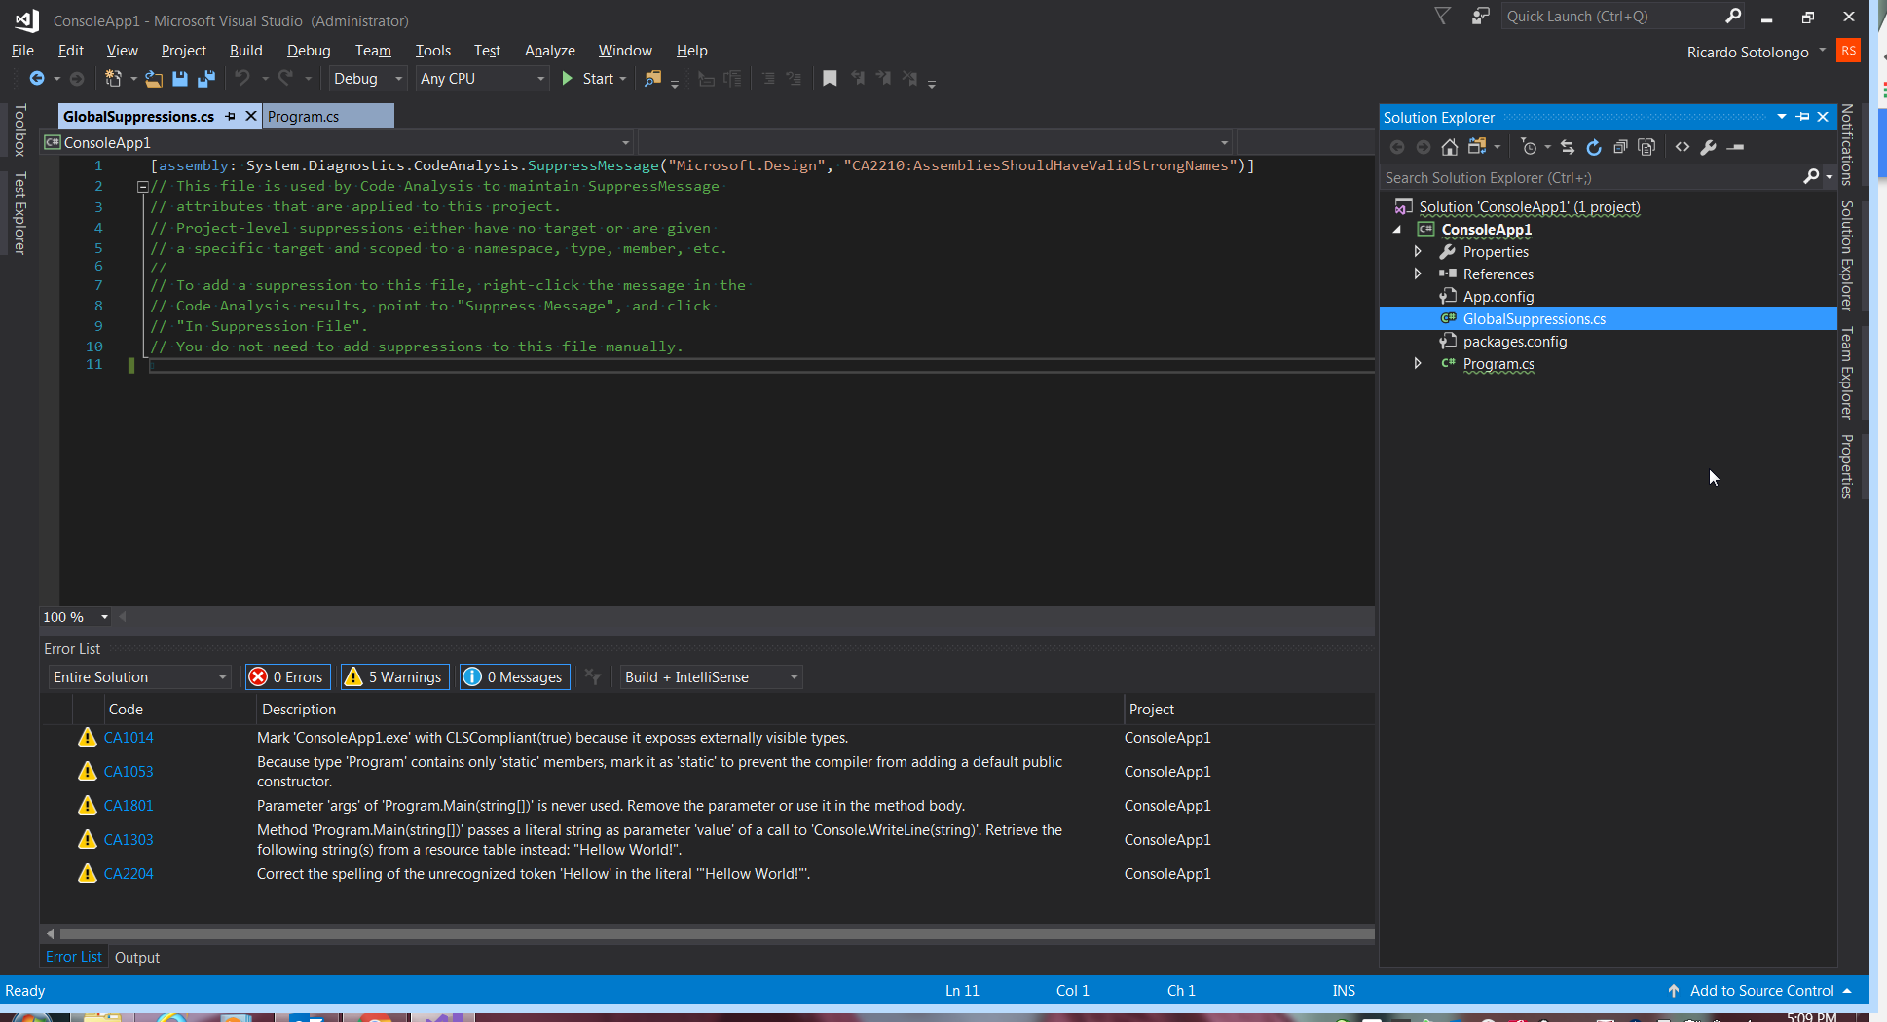Click the Collapse All icon in Solution Explorer

pyautogui.click(x=1620, y=147)
